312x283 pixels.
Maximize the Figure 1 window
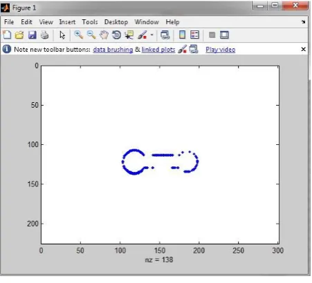click(x=275, y=6)
